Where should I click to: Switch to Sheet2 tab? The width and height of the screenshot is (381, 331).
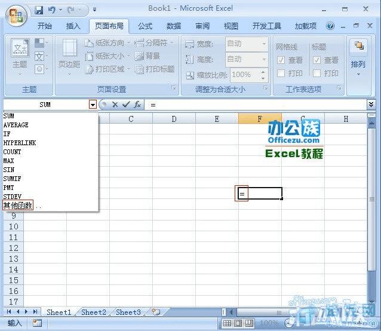(x=94, y=312)
